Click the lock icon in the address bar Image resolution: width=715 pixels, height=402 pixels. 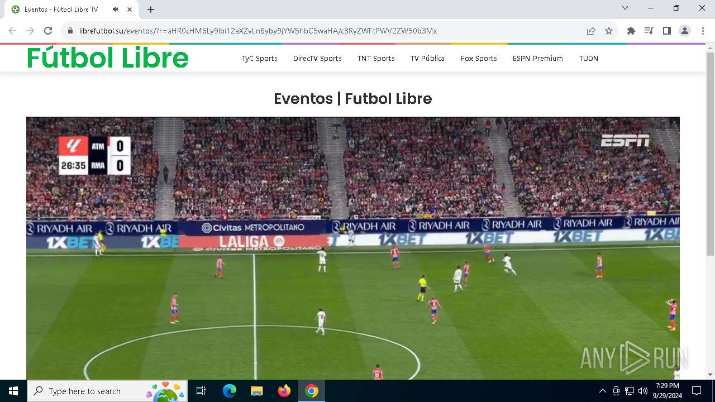click(70, 31)
